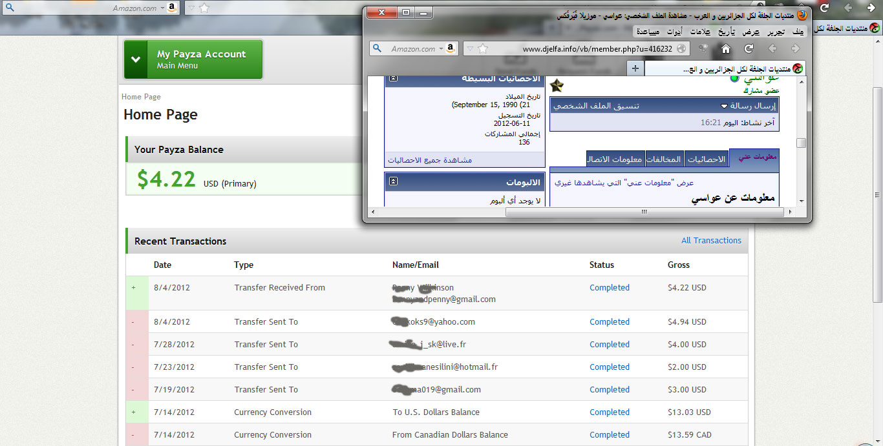Click Amazon icon in background window search box
This screenshot has width=883, height=446.
point(171,8)
